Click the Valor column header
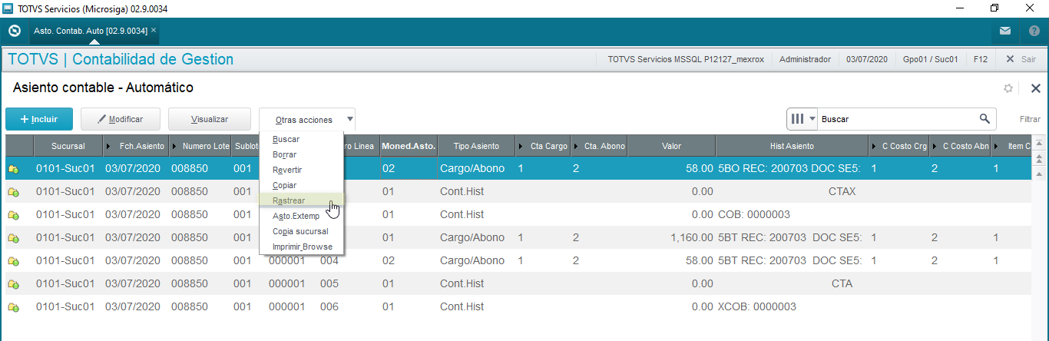Image resolution: width=1049 pixels, height=341 pixels. pos(670,146)
